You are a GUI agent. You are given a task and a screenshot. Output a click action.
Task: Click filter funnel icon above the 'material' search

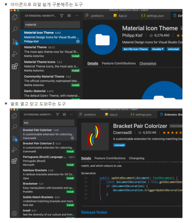(62, 16)
